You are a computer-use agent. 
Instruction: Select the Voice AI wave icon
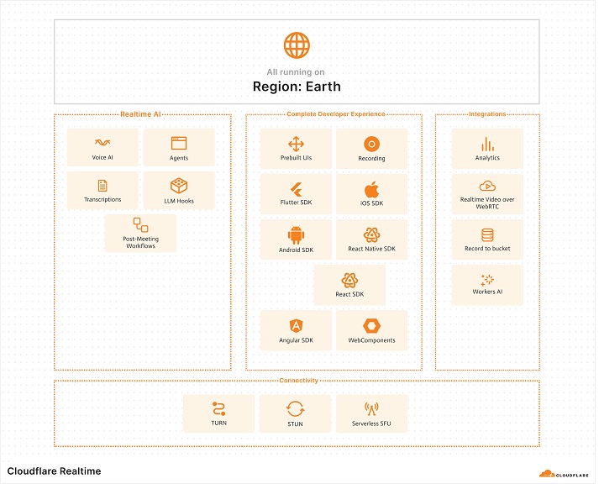click(x=102, y=143)
